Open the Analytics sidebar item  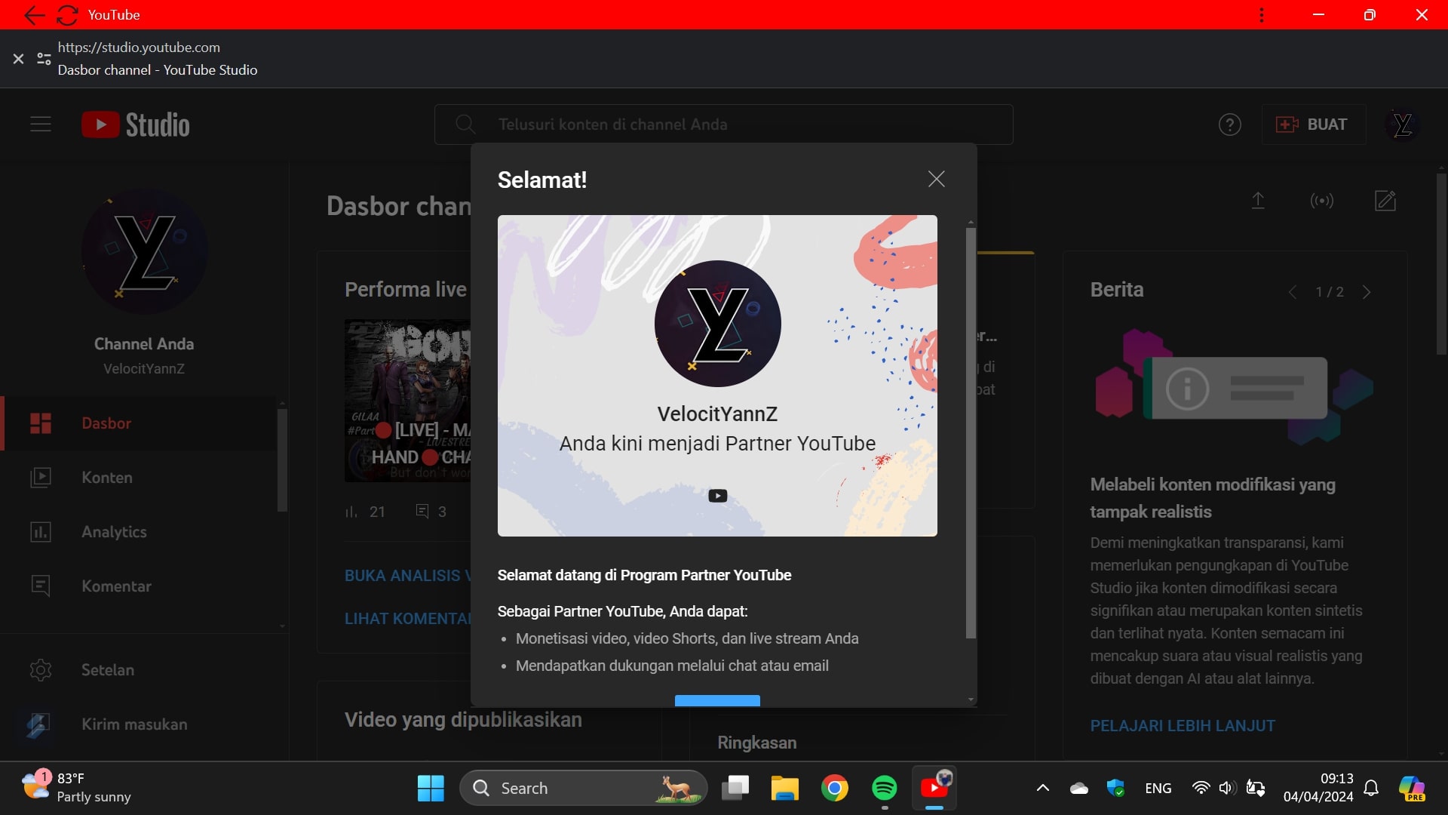(x=114, y=532)
